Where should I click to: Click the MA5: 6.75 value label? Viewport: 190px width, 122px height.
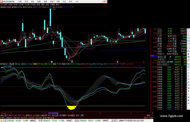[18, 7]
